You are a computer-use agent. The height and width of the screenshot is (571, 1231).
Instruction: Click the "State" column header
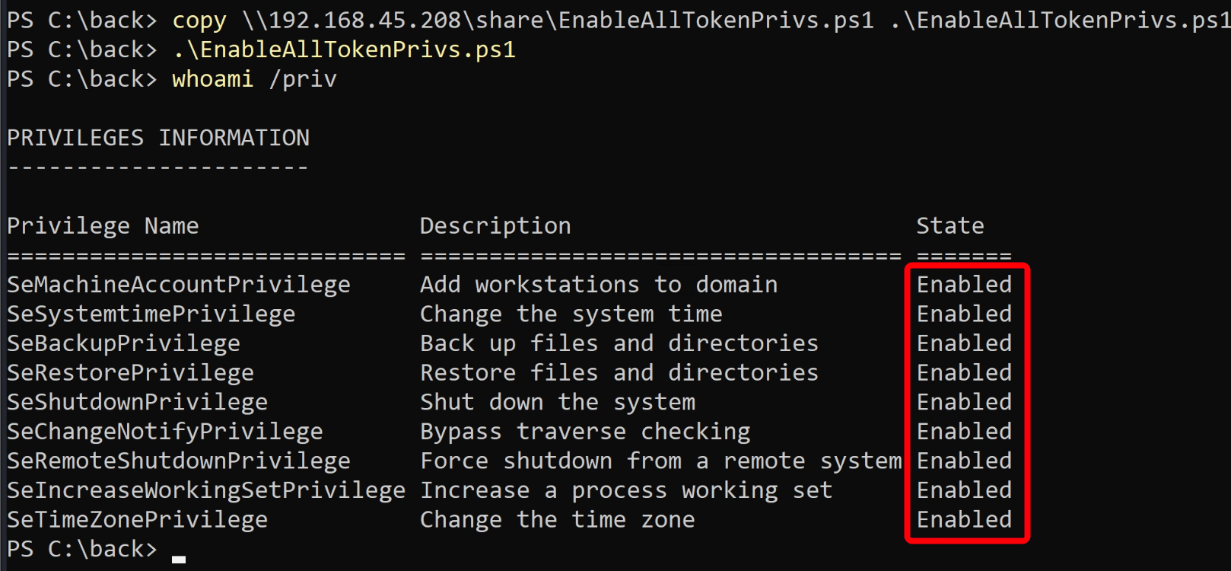pyautogui.click(x=949, y=226)
